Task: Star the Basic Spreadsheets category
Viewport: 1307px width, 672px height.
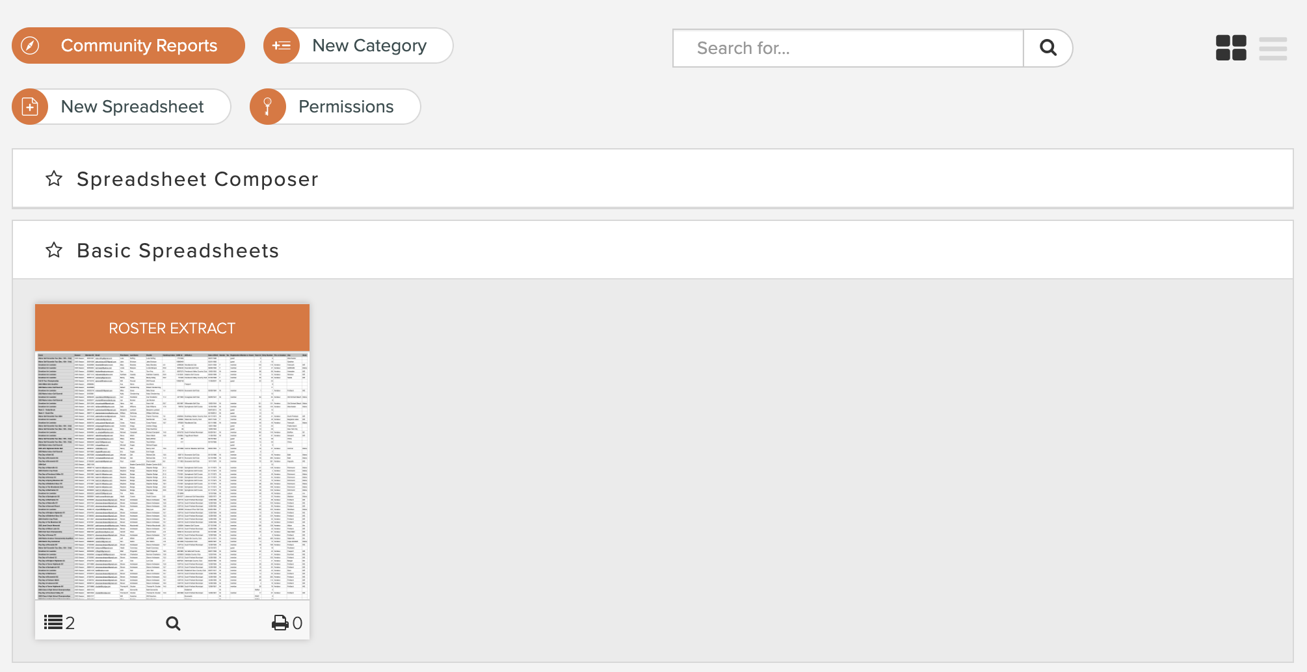Action: 54,250
